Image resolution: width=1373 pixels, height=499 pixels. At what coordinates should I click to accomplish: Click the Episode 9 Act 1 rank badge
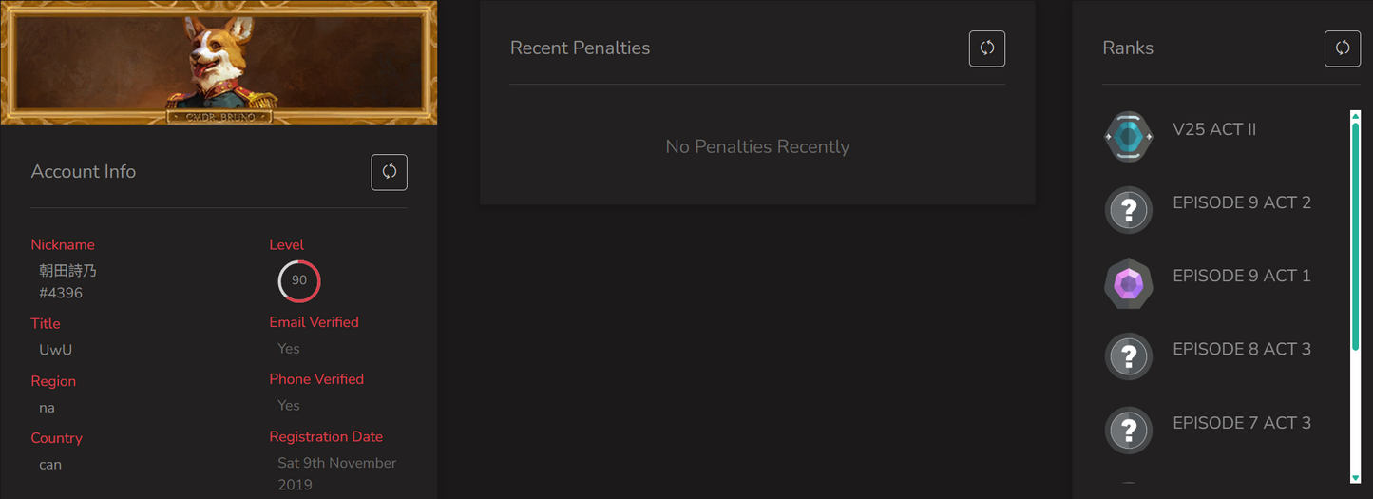click(x=1129, y=283)
